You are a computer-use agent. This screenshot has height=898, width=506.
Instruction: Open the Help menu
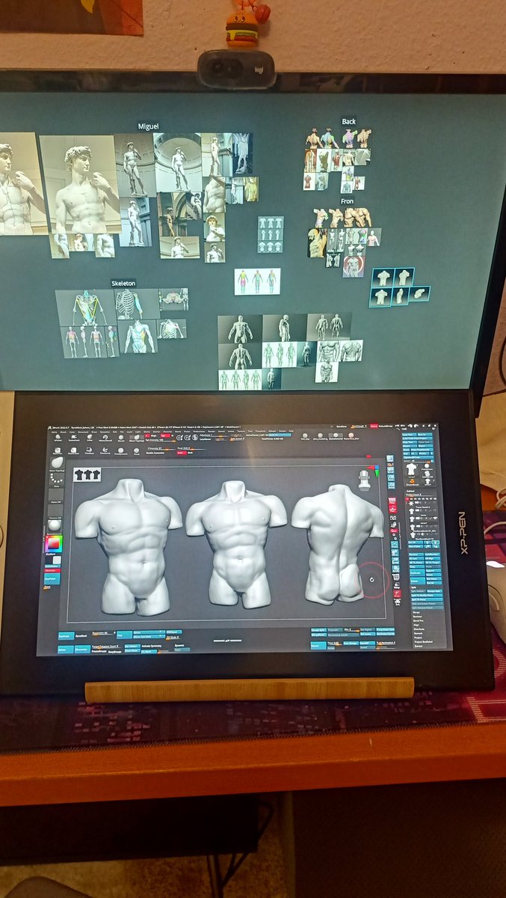[291, 432]
